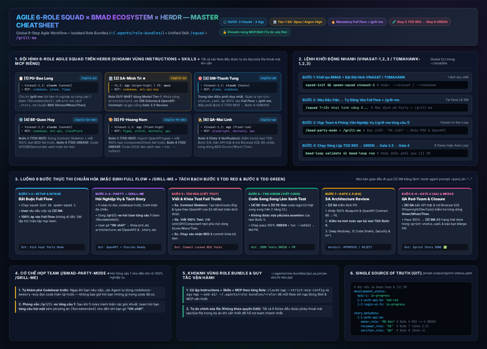Click the BƯỚC 7 • GATE 3.5 (SA) heading
487x349 pixels.
click(x=343, y=194)
